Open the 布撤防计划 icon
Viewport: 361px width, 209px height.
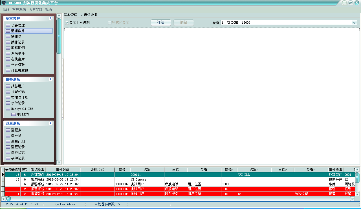click(8, 97)
